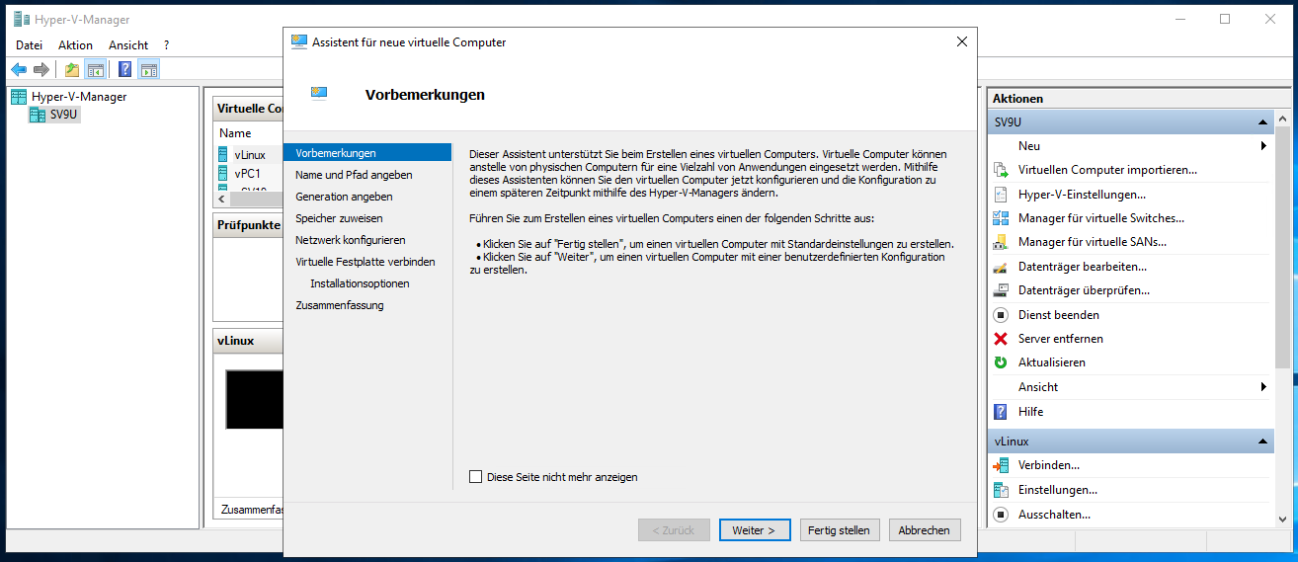Click the Manager für virtuelle Switches icon
The image size is (1298, 562).
click(x=1001, y=218)
